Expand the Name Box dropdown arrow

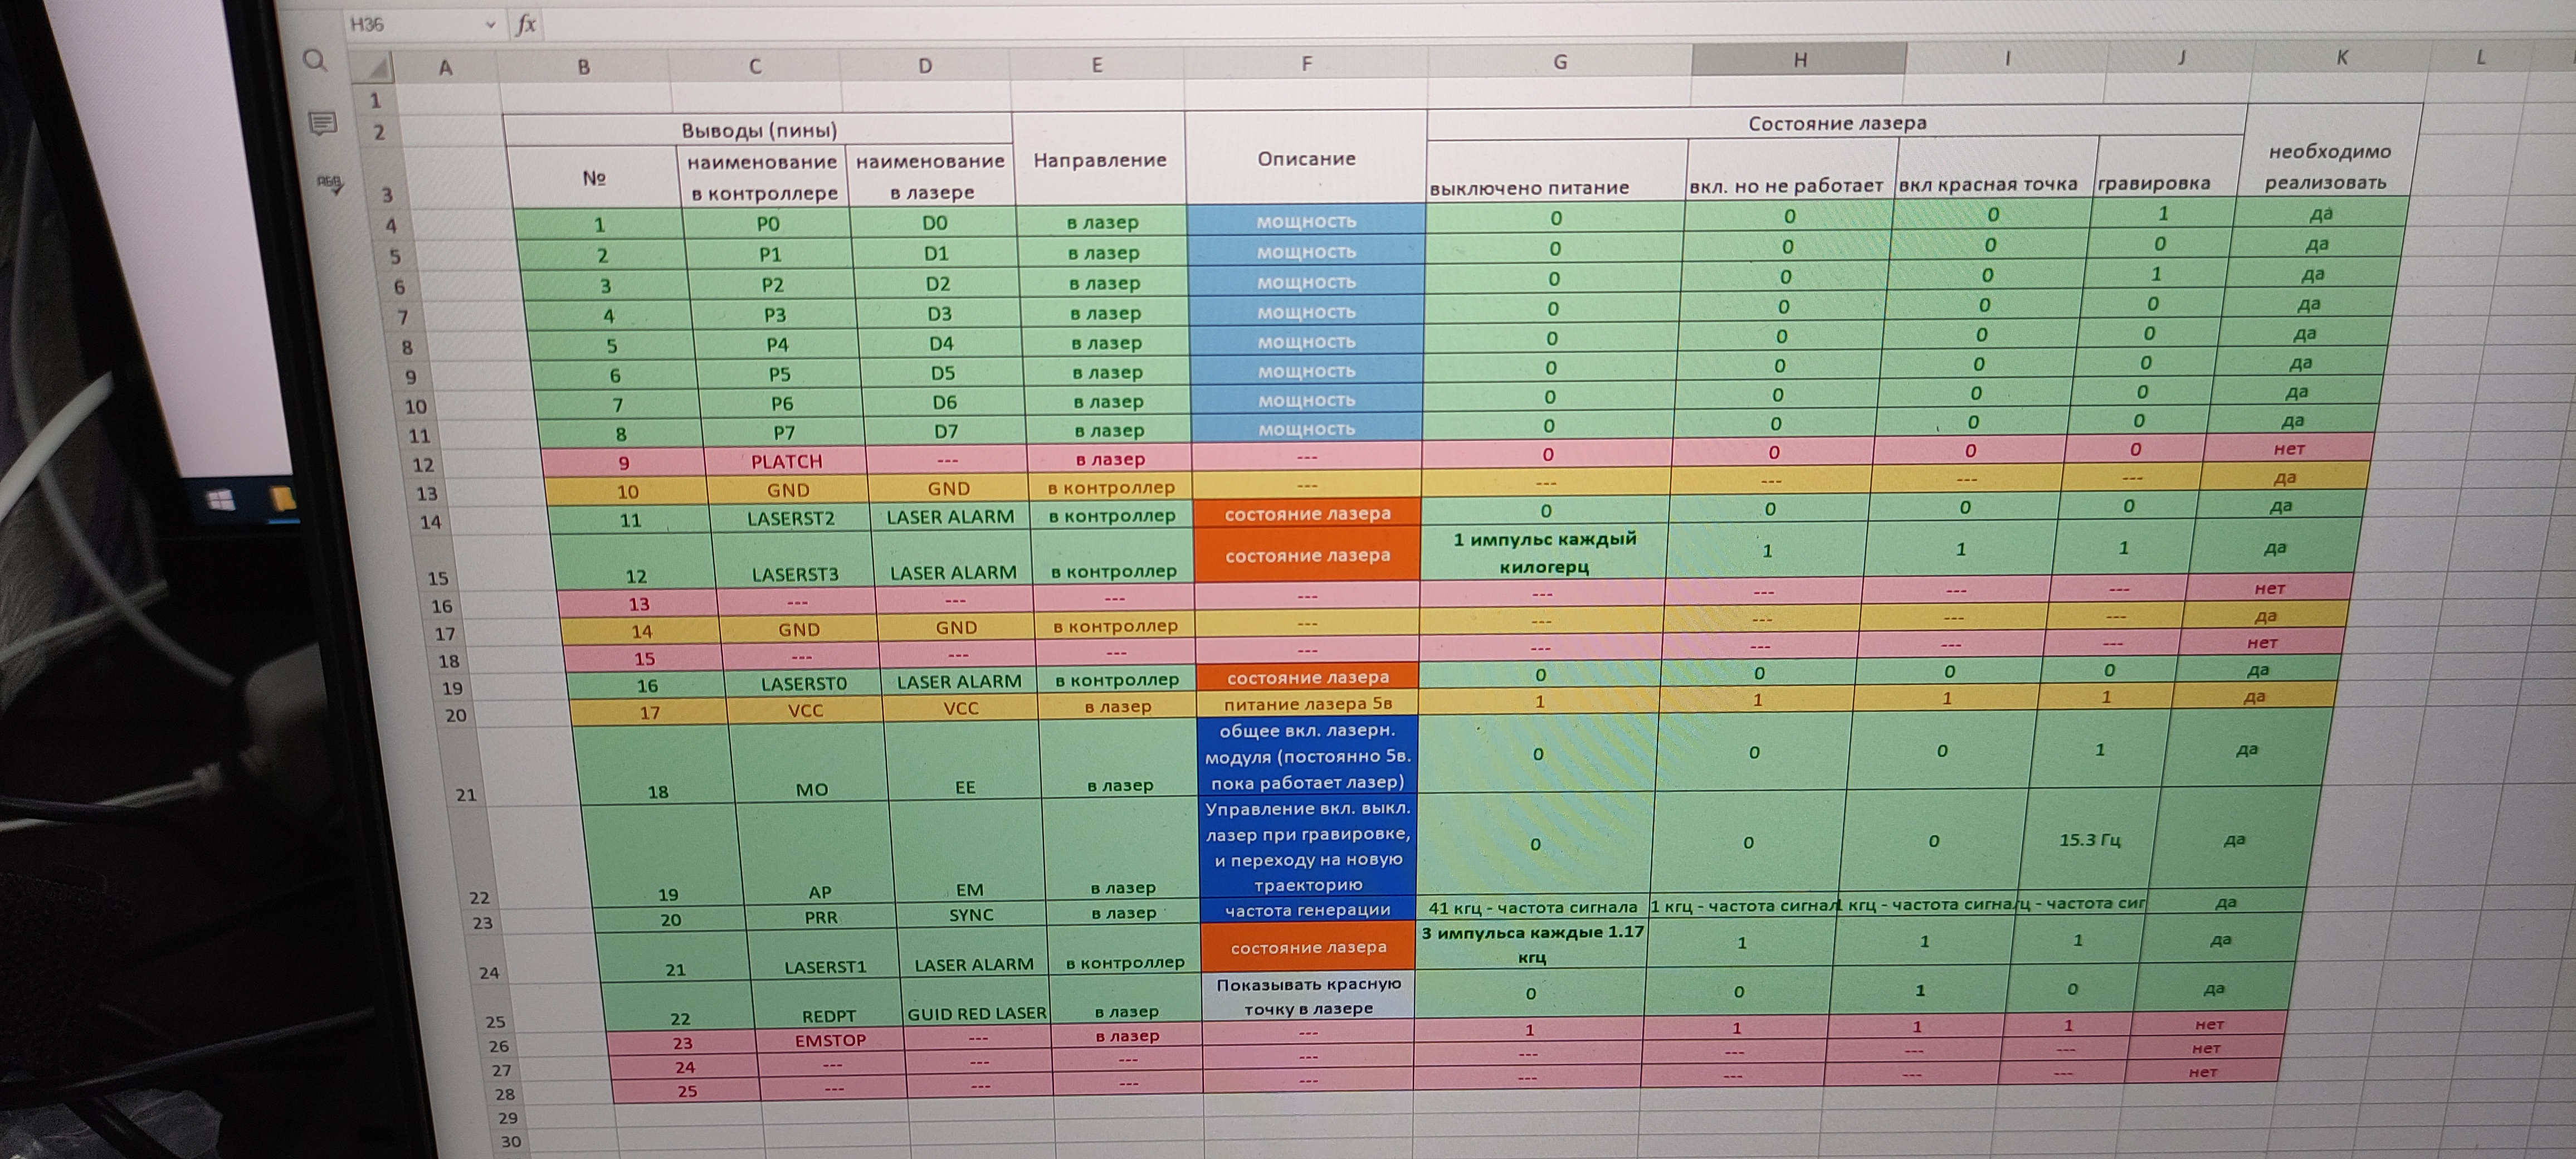point(490,25)
